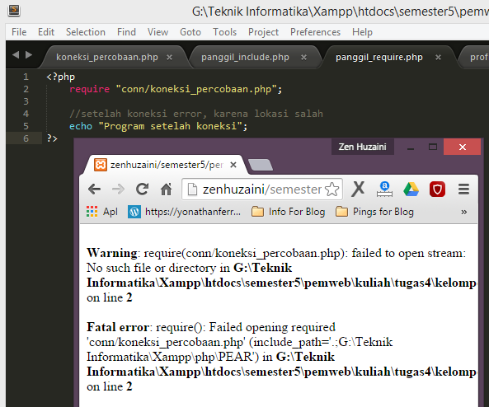489x407 pixels.
Task: Bookmark this page with the star icon
Action: pyautogui.click(x=331, y=189)
